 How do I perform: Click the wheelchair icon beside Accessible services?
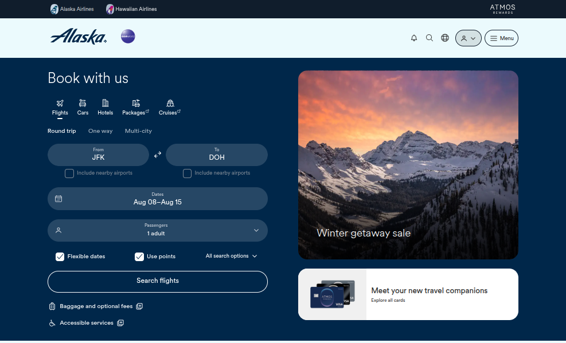(52, 323)
